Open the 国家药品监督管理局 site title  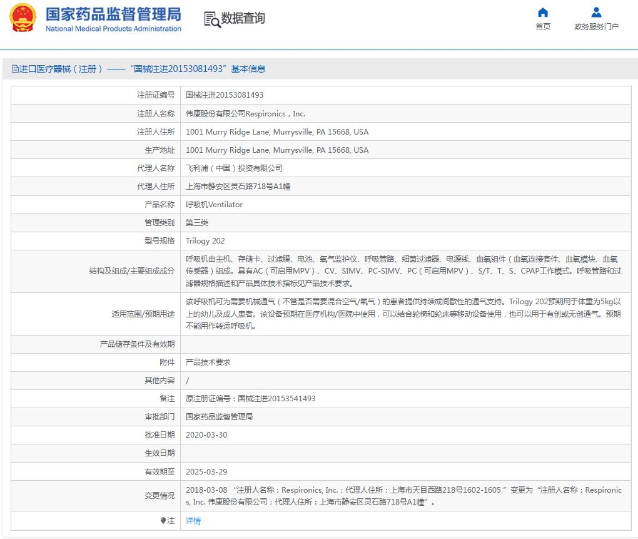coord(113,14)
